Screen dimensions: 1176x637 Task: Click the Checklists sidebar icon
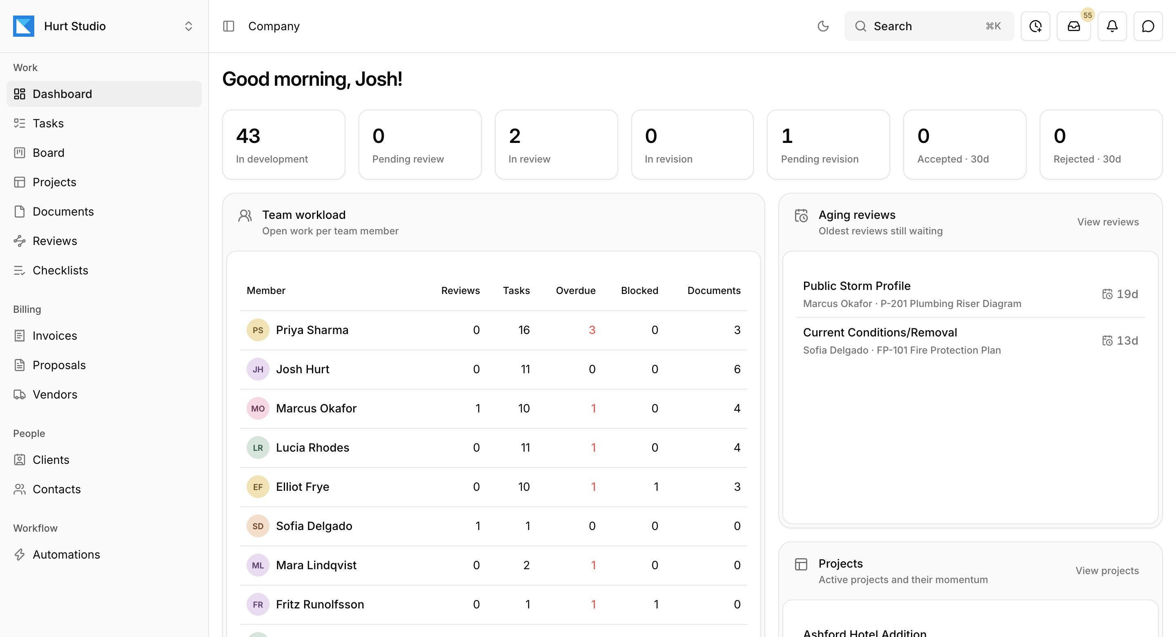[x=20, y=270]
